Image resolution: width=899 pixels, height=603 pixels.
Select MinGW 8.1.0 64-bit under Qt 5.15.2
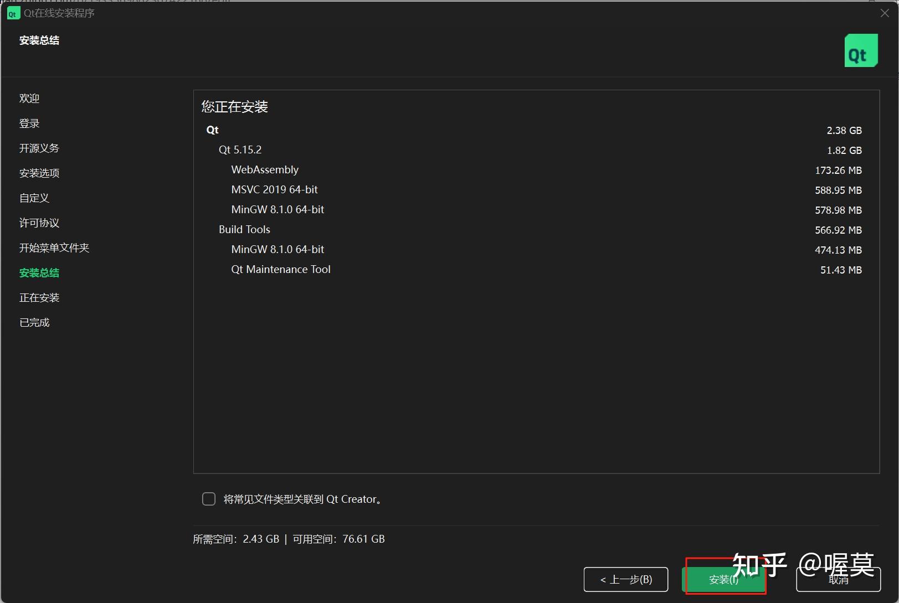pos(278,209)
